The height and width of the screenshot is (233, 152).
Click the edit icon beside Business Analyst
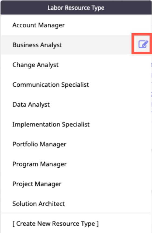pyautogui.click(x=143, y=44)
